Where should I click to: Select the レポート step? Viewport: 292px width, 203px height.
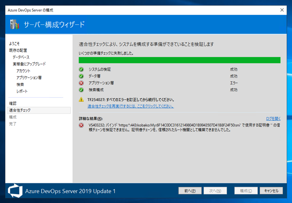(x=22, y=91)
